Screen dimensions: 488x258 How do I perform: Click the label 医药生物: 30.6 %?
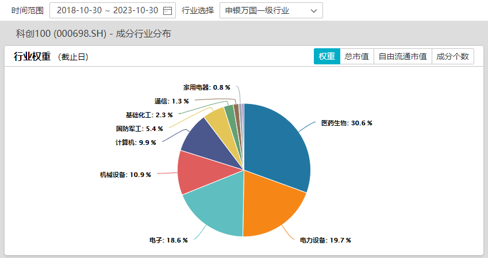[347, 123]
